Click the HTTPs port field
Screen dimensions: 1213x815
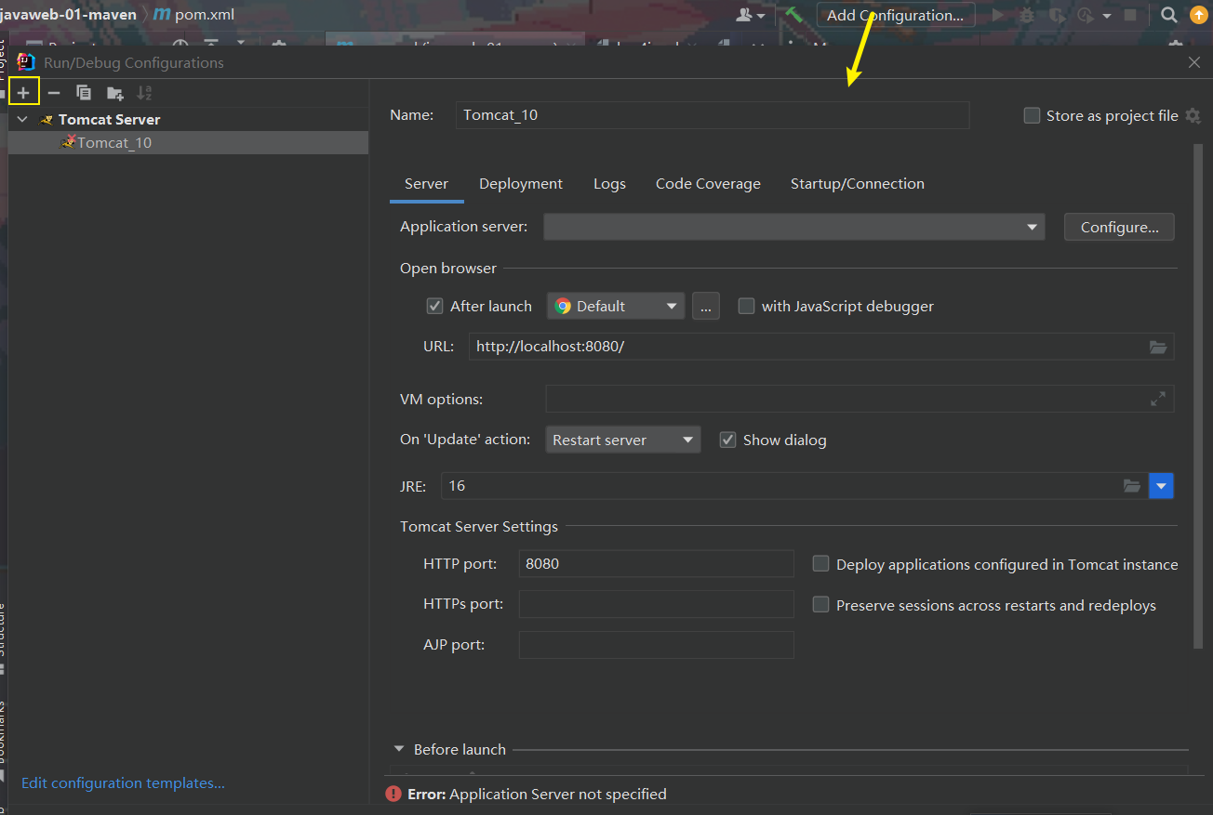(x=656, y=604)
